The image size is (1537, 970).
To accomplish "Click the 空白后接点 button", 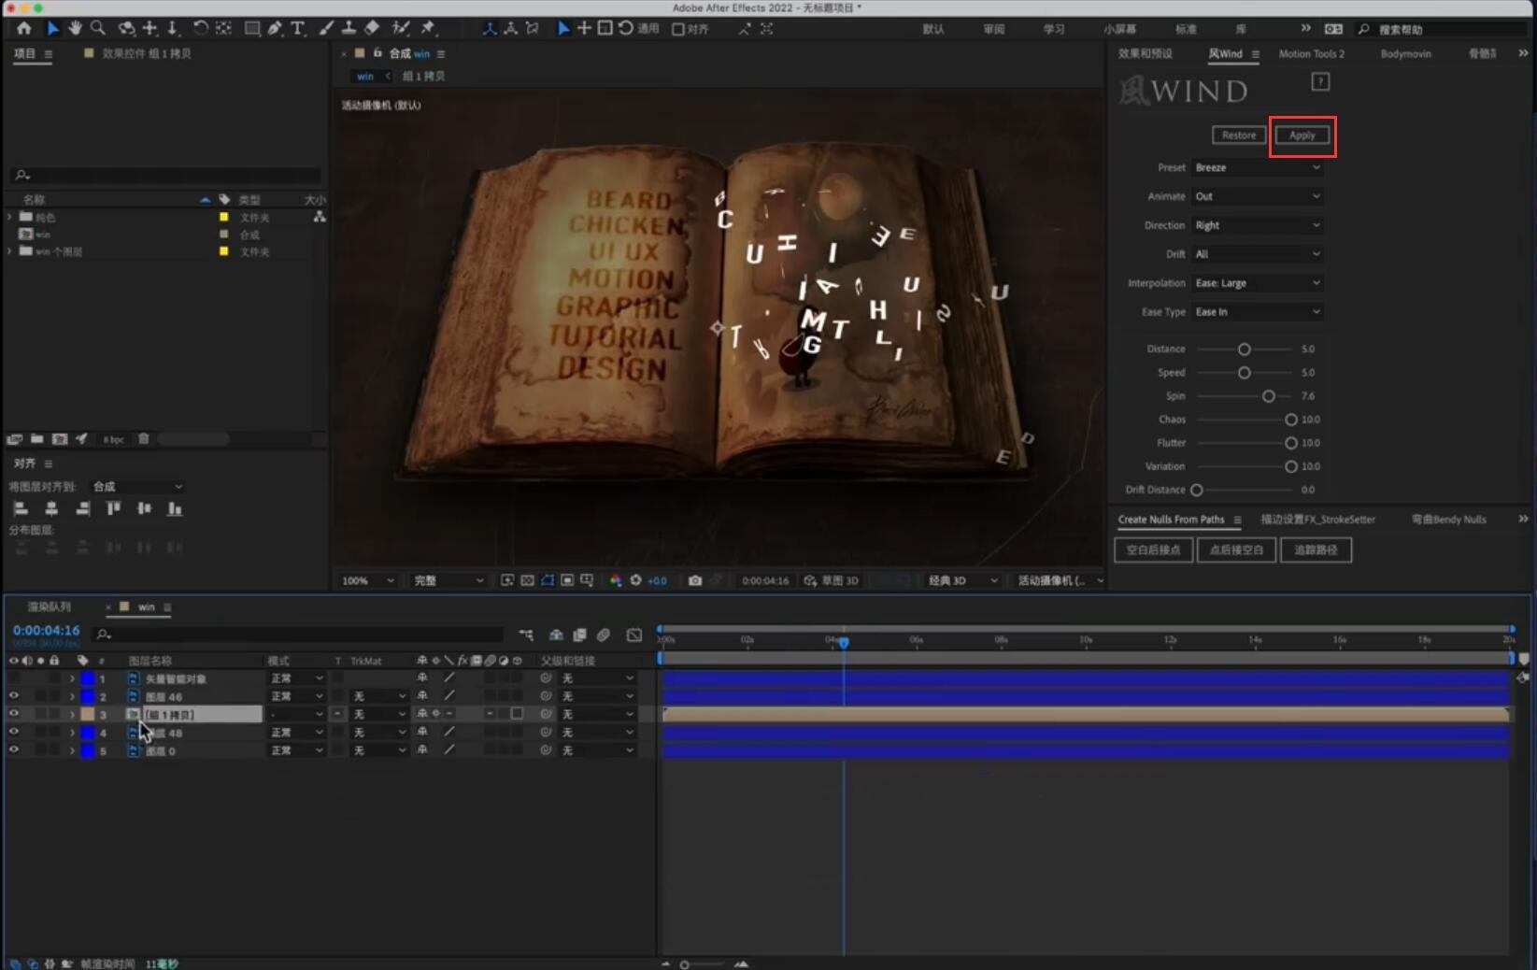I will tap(1153, 550).
